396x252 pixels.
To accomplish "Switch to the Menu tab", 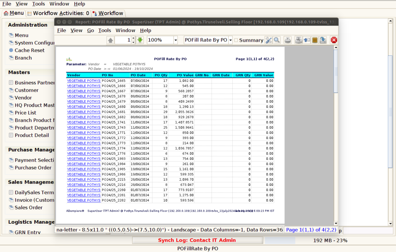I will [x=14, y=13].
